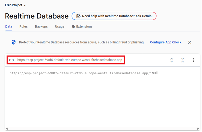This screenshot has height=132, width=202.
Task: Click the firebasedatabase.app URL in the header bar
Action: point(70,60)
